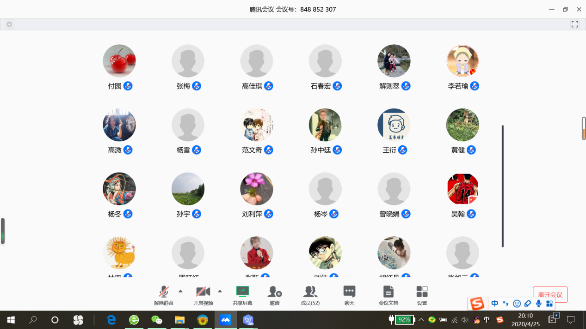Unmute microphone with 解除静音 button
Viewport: 586px width, 329px height.
(x=164, y=292)
